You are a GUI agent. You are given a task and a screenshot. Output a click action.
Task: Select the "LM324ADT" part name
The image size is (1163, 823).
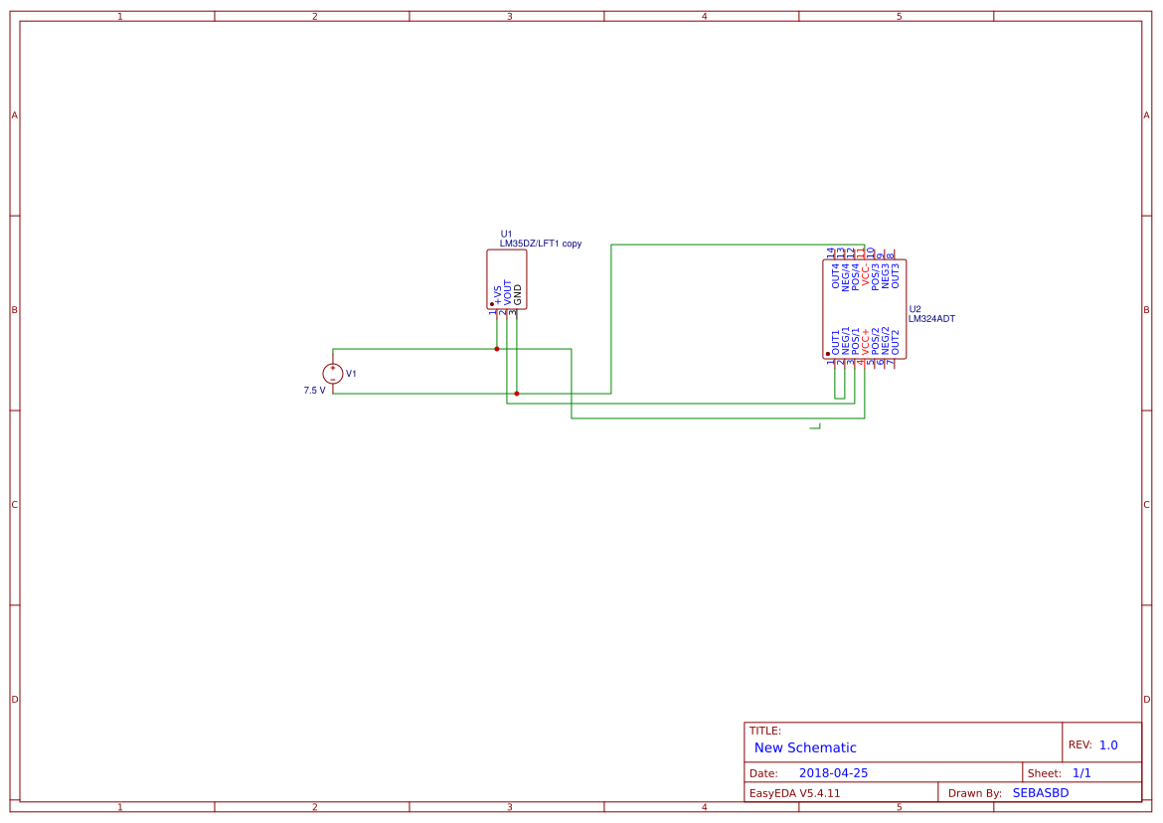[931, 319]
